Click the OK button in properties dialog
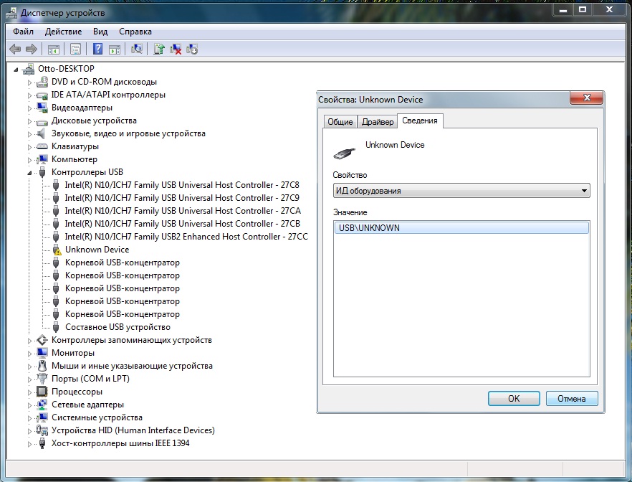Viewport: 632px width, 482px height. 514,399
